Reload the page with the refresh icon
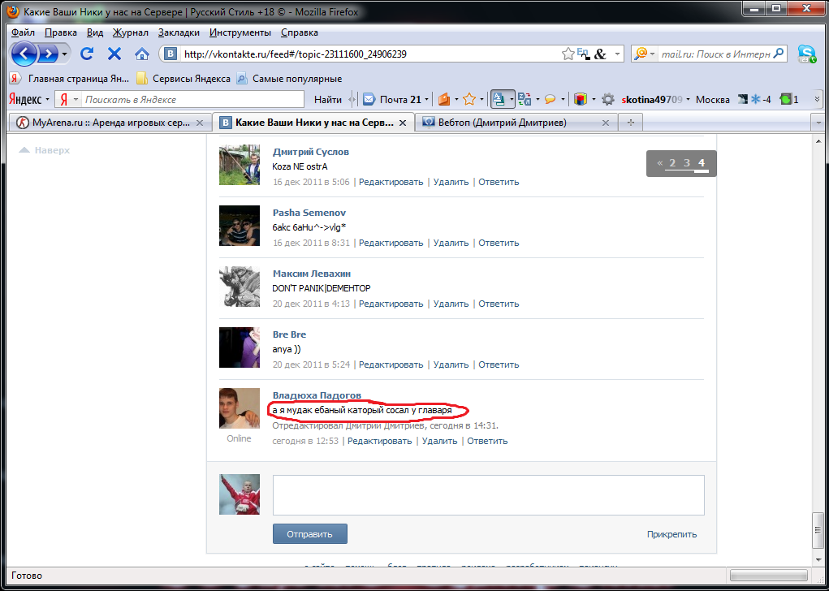This screenshot has width=829, height=591. click(87, 54)
